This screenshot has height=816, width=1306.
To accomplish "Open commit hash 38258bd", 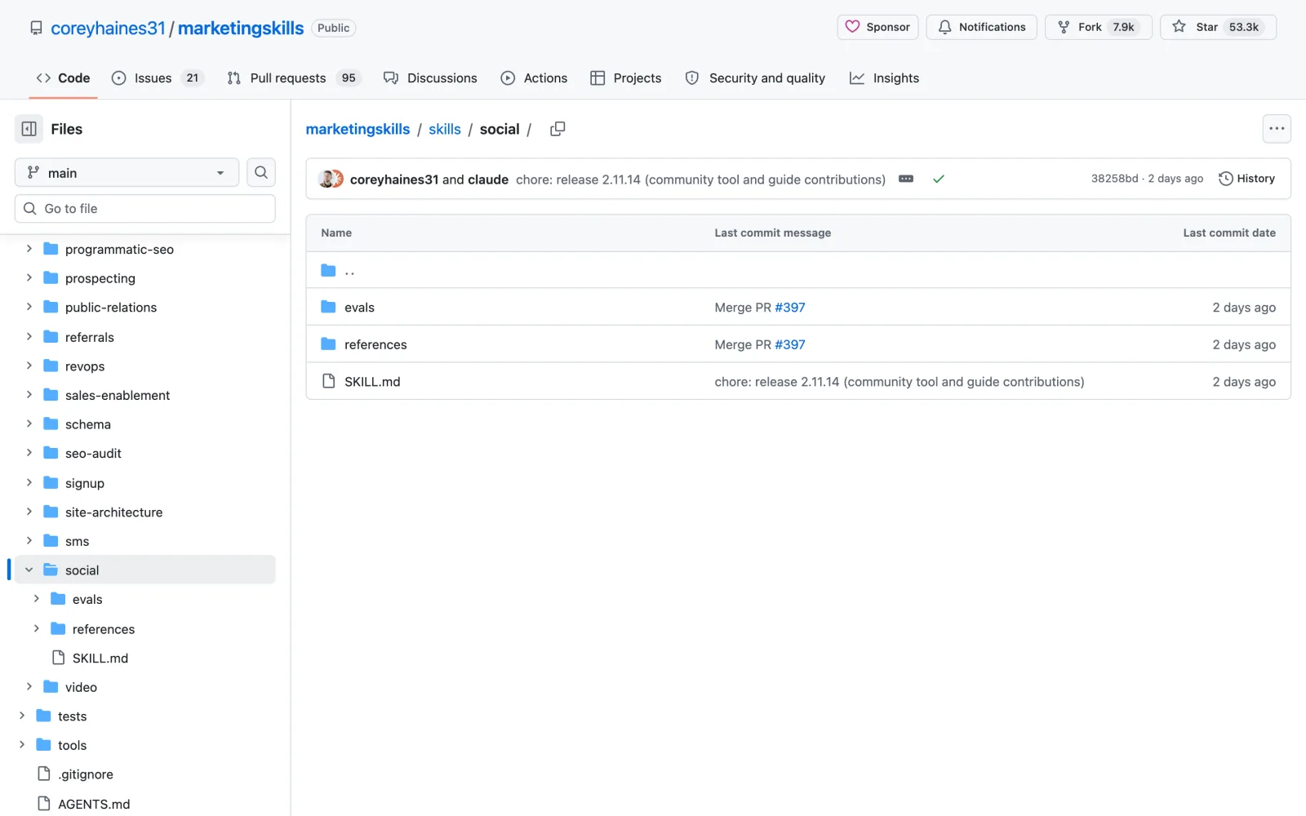I will point(1114,179).
